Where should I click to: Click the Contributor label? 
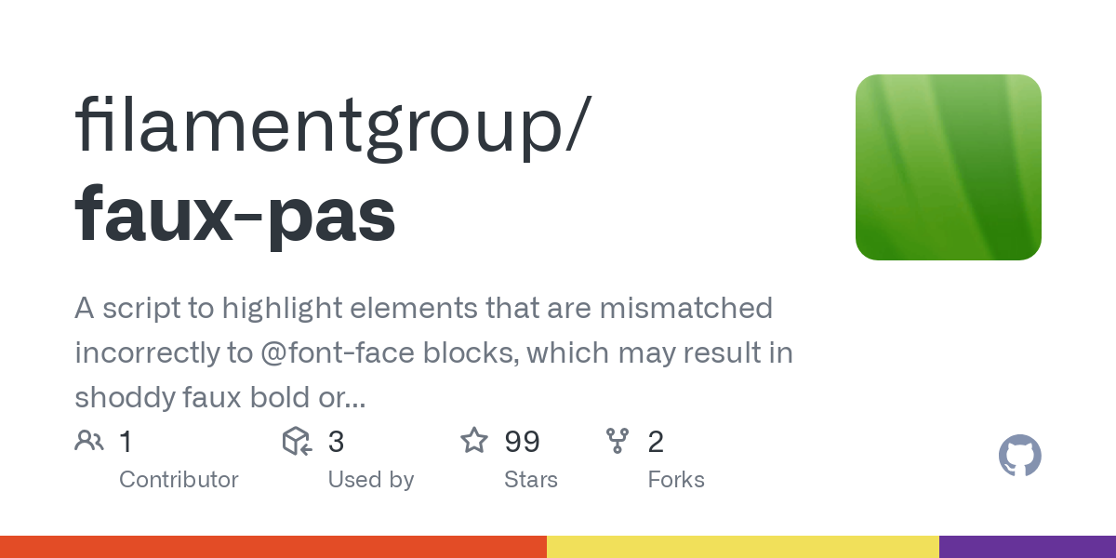click(x=179, y=480)
